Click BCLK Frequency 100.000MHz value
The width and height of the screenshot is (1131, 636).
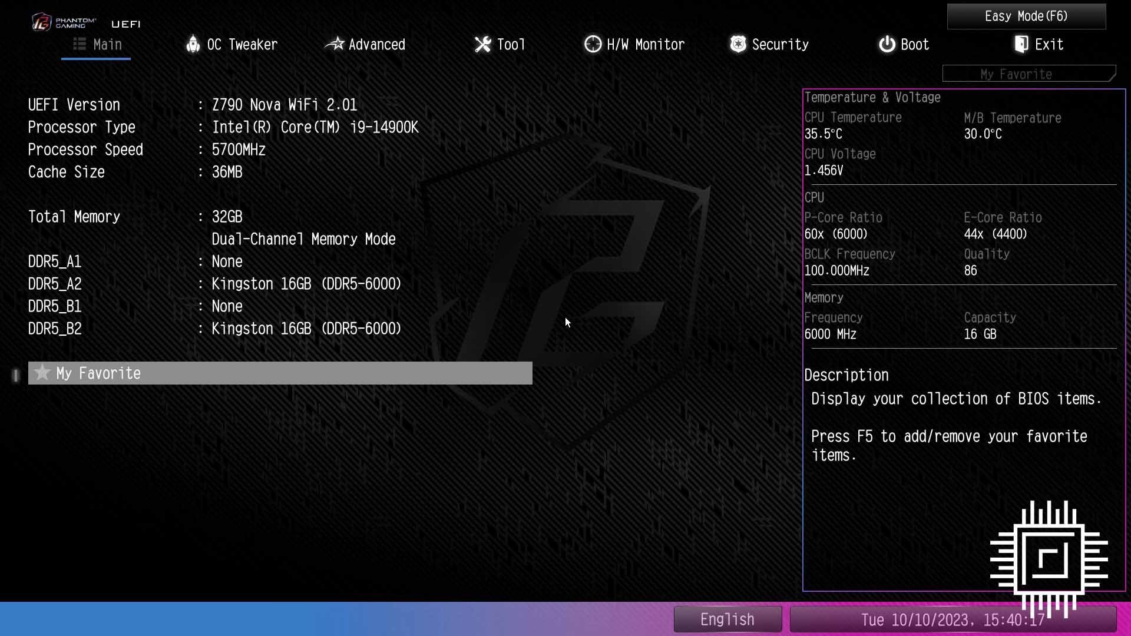pyautogui.click(x=836, y=270)
